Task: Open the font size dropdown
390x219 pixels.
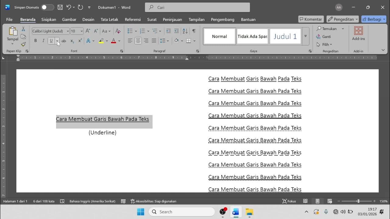Action: coord(81,31)
